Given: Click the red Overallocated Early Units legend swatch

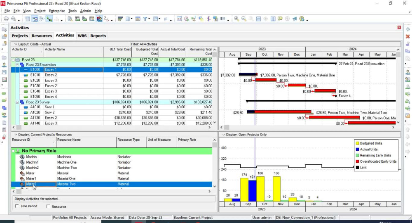Looking at the screenshot, I should click(357, 161).
